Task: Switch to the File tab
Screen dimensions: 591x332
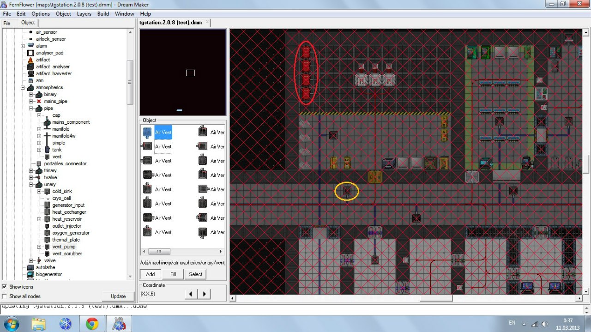Action: (x=7, y=23)
